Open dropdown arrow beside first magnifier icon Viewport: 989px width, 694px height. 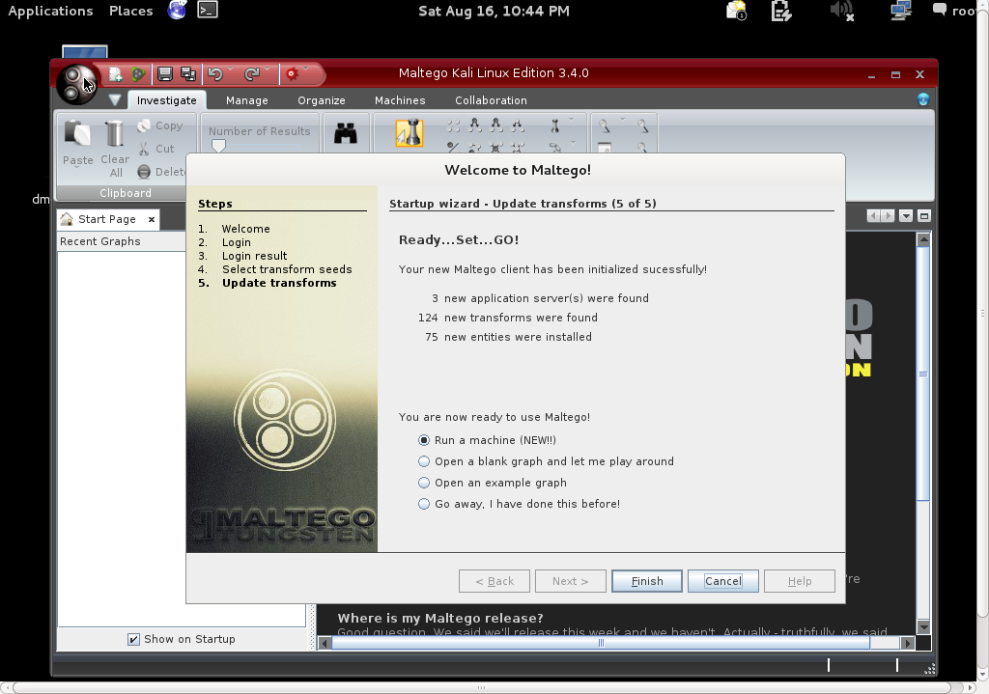pos(622,119)
